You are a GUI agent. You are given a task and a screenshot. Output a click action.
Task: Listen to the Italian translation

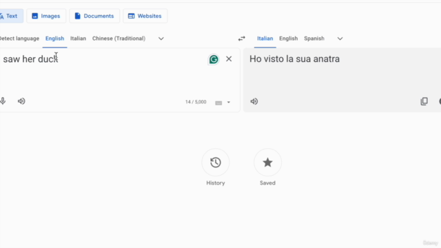[x=254, y=101]
